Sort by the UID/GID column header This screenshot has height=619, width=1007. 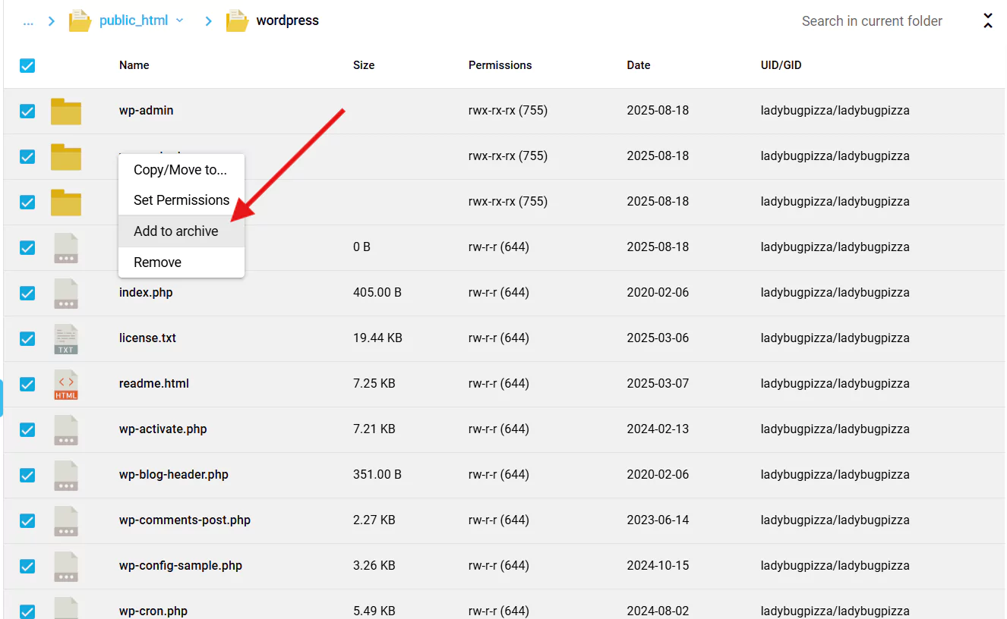click(781, 65)
